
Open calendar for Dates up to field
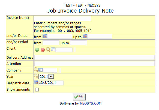pyautogui.click(x=85, y=36)
